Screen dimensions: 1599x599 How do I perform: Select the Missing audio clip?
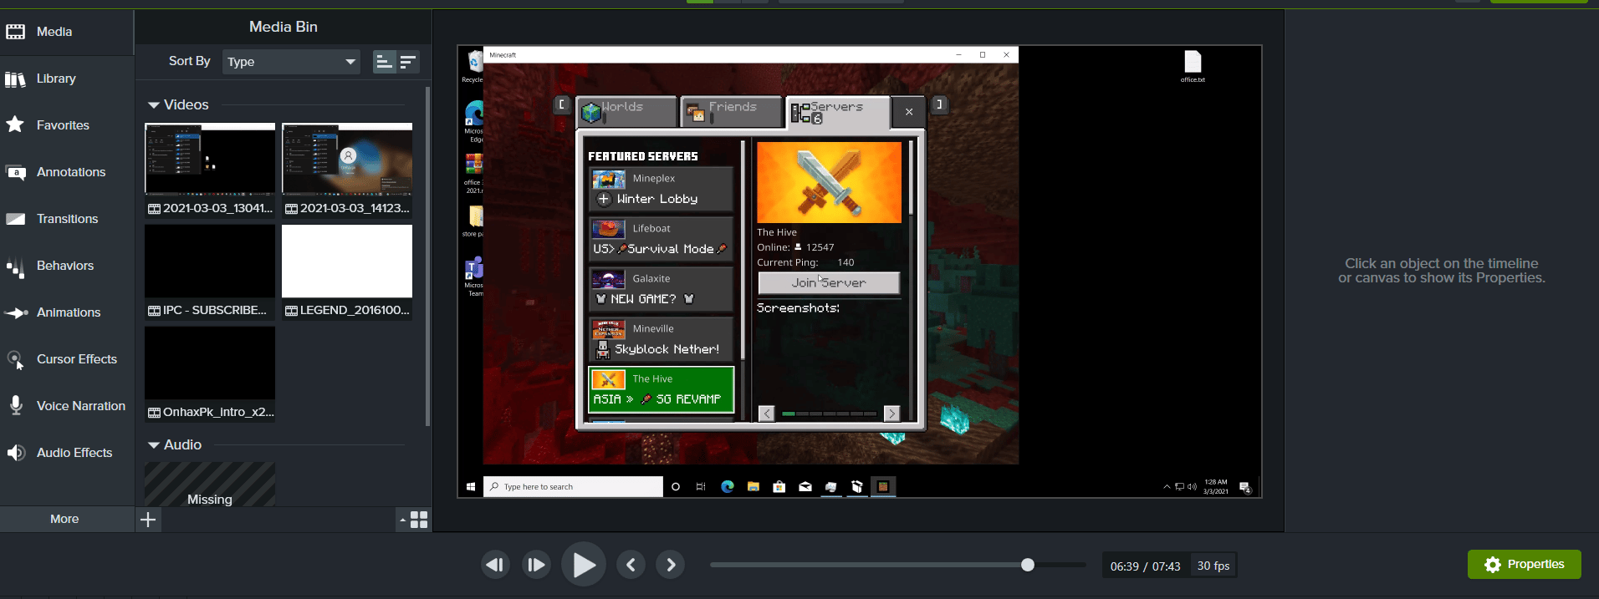(x=210, y=485)
